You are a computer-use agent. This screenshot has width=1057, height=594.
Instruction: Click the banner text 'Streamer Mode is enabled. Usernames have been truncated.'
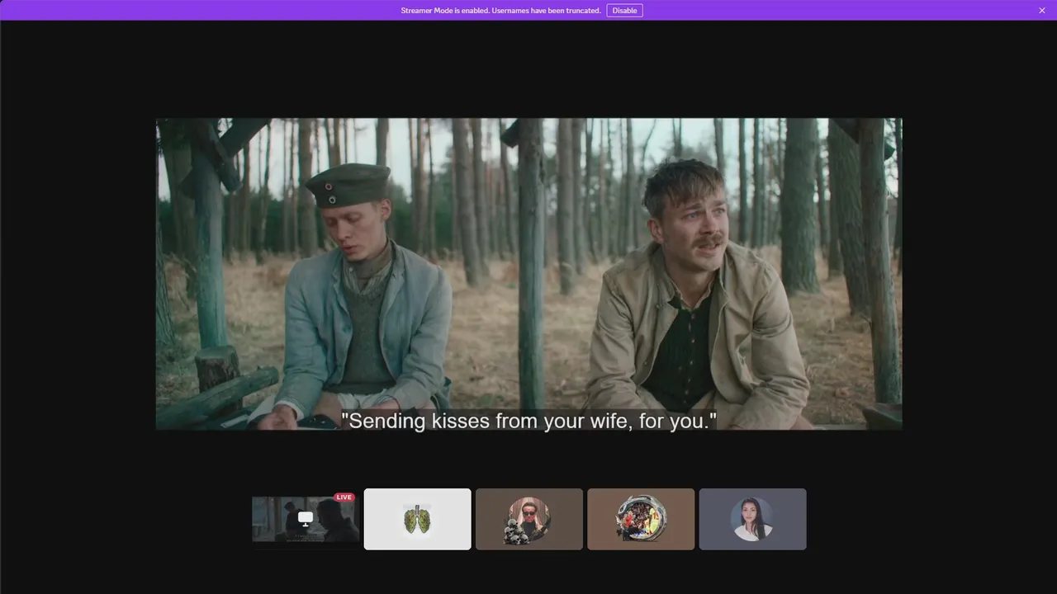pyautogui.click(x=500, y=11)
